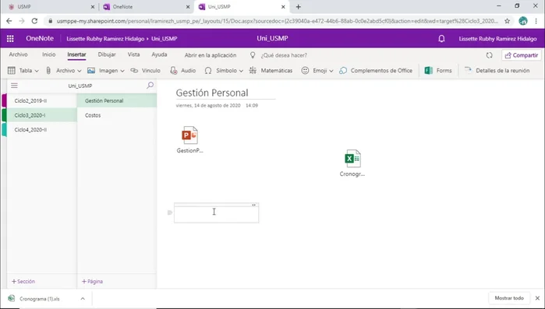Viewport: 545px width, 309px height.
Task: Select the Insertar ribbon tab
Action: point(76,54)
